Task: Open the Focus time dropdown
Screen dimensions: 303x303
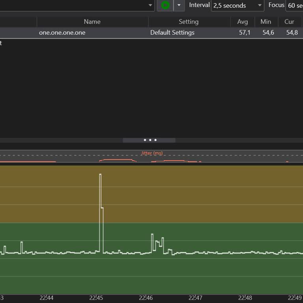Action: (294, 6)
